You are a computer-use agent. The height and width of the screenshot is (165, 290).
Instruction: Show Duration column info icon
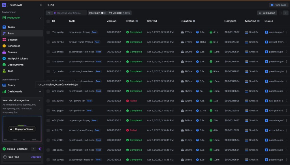pos(194,21)
